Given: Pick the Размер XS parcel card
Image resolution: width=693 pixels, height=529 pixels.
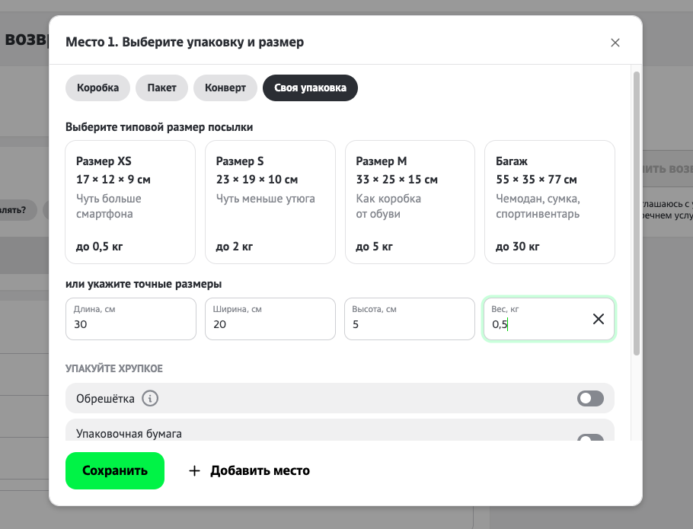Looking at the screenshot, I should (130, 202).
